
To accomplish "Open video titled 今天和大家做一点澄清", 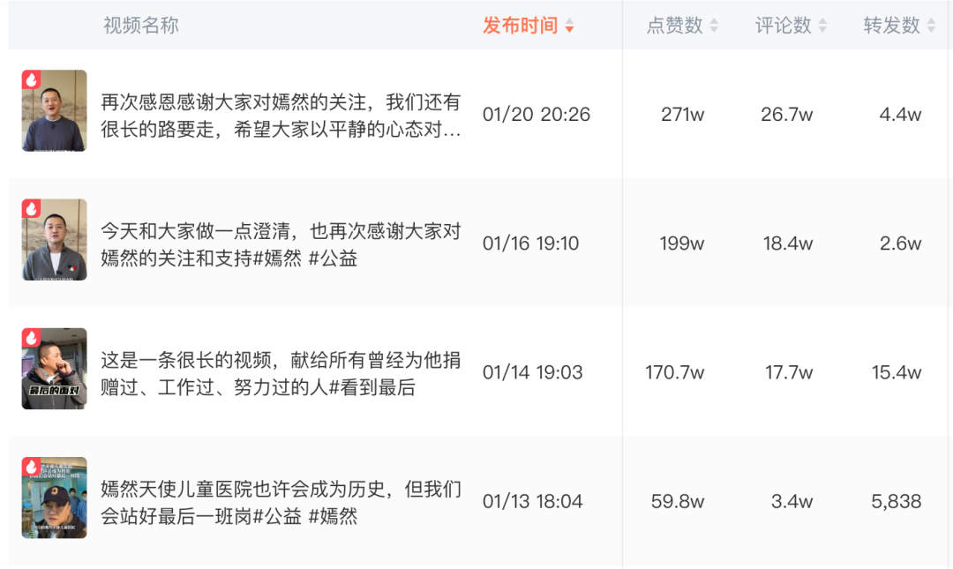I will 281,245.
